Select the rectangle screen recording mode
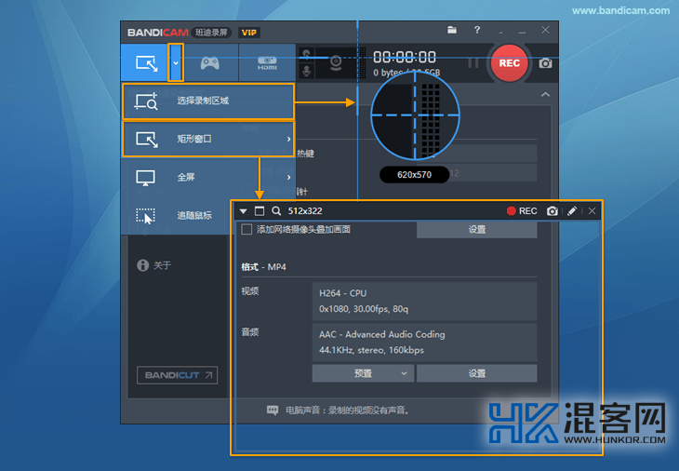This screenshot has height=471, width=679. tap(145, 63)
